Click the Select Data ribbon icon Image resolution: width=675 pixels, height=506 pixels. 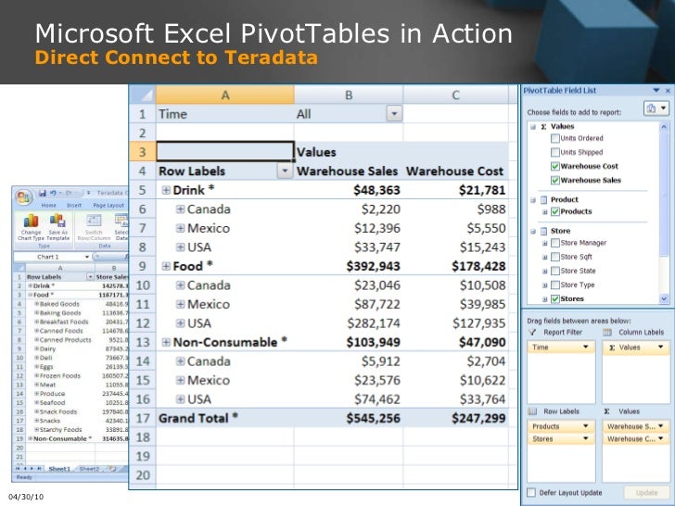(121, 227)
